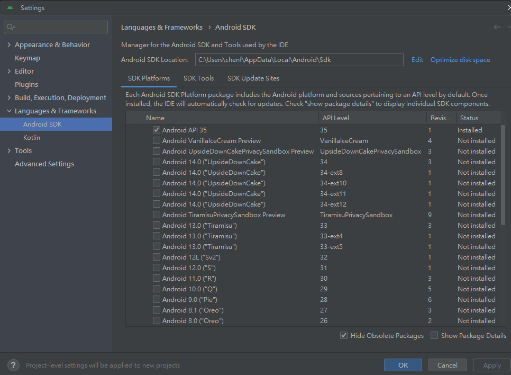511x375 pixels.
Task: Click the Android Studio logo icon
Action: click(10, 8)
